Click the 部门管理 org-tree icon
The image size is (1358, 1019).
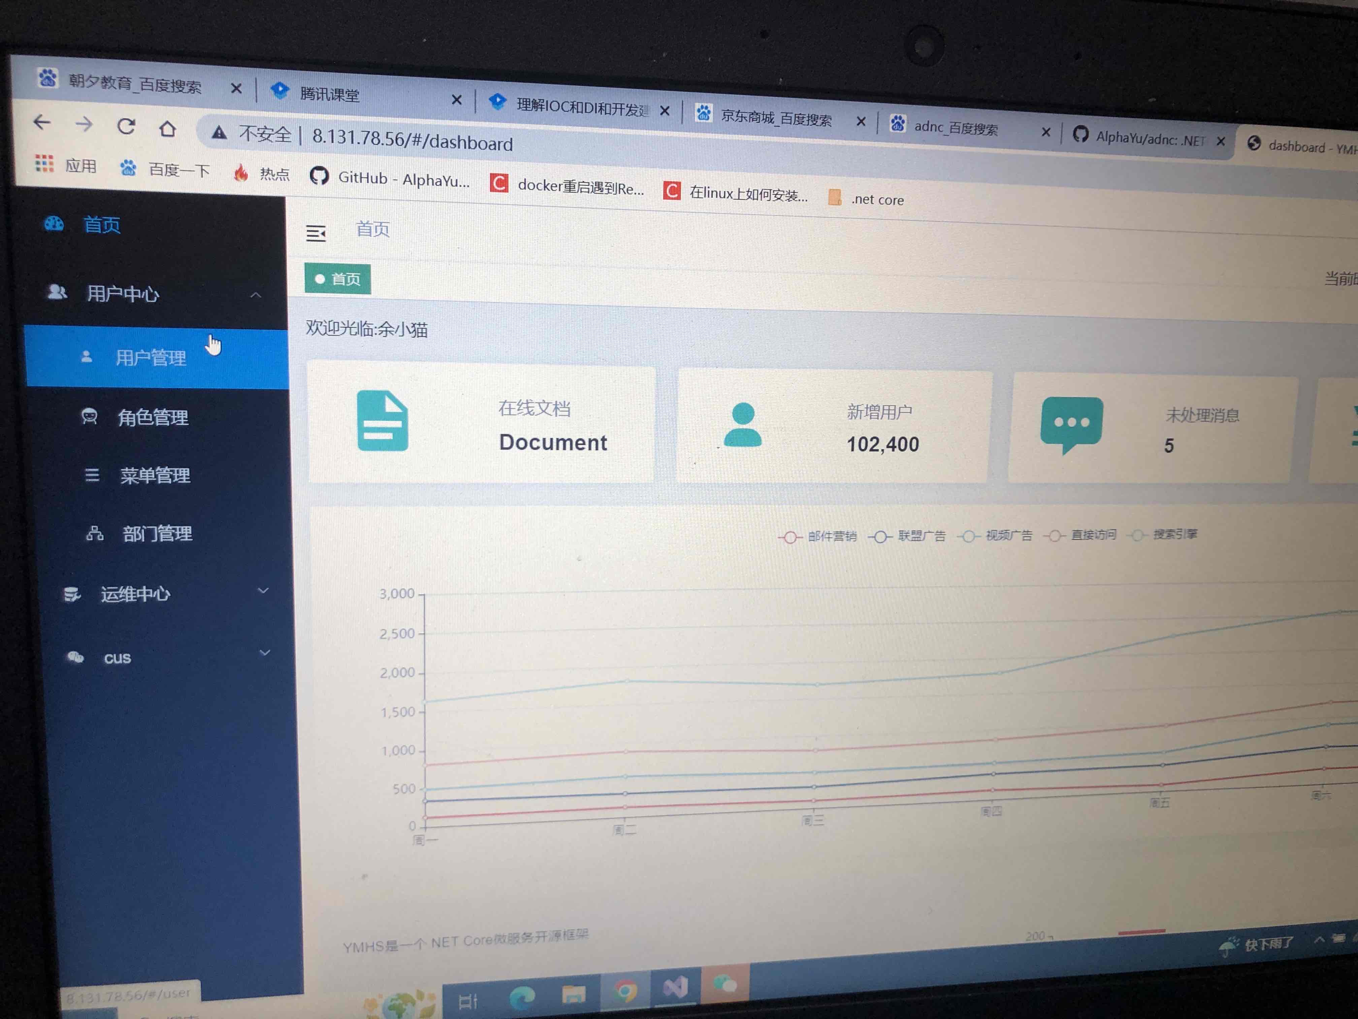click(95, 532)
